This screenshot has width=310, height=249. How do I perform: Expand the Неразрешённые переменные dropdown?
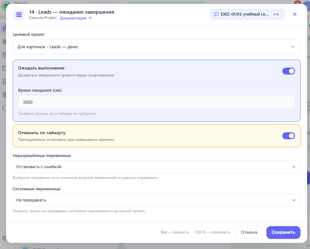pyautogui.click(x=156, y=167)
